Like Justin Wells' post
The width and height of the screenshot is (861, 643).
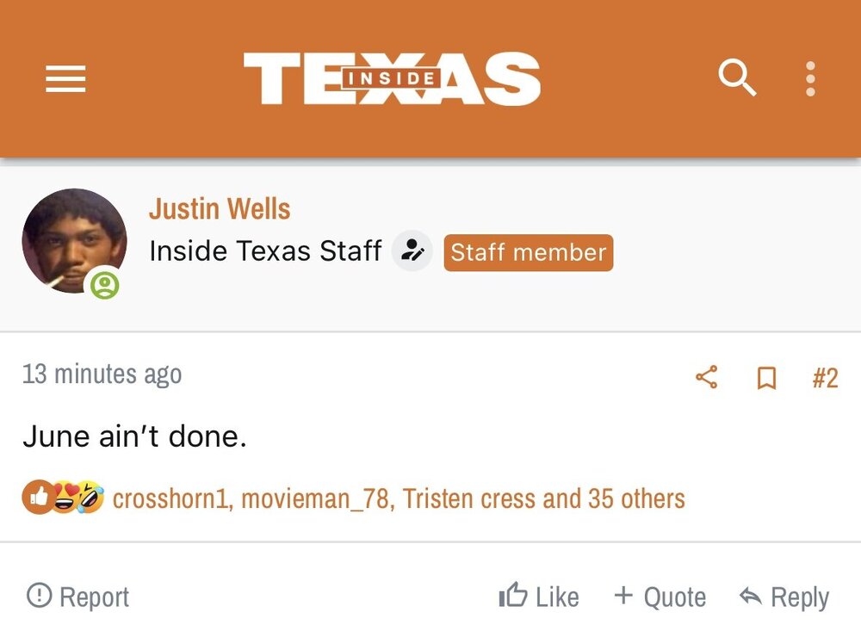[x=539, y=597]
